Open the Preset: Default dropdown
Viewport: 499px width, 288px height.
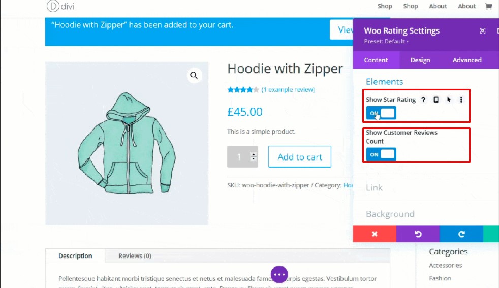pos(386,41)
